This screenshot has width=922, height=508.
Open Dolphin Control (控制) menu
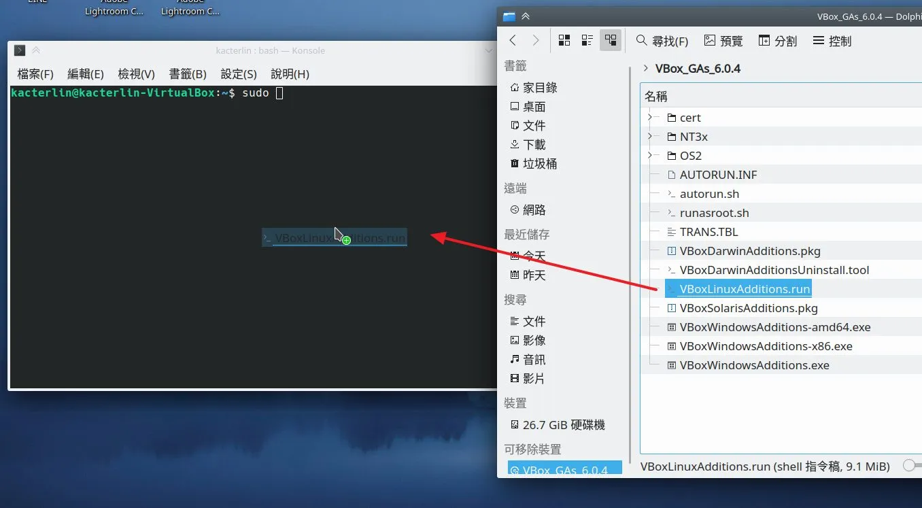(x=832, y=41)
